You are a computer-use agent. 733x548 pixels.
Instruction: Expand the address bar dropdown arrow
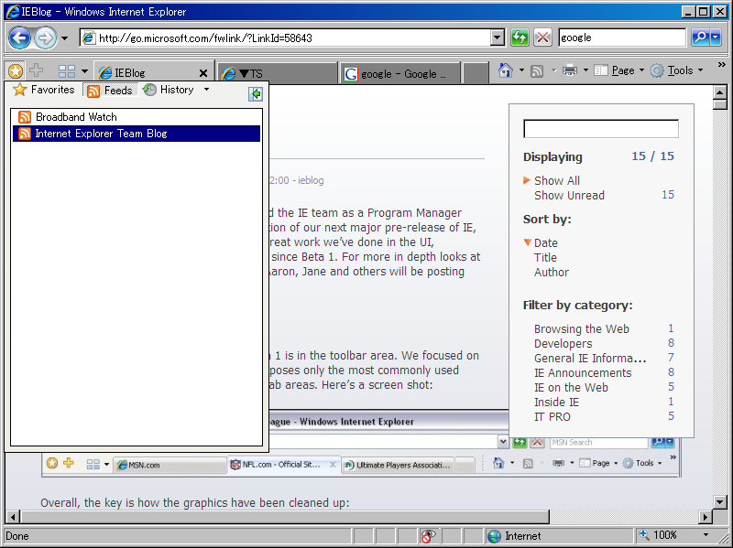tap(498, 38)
